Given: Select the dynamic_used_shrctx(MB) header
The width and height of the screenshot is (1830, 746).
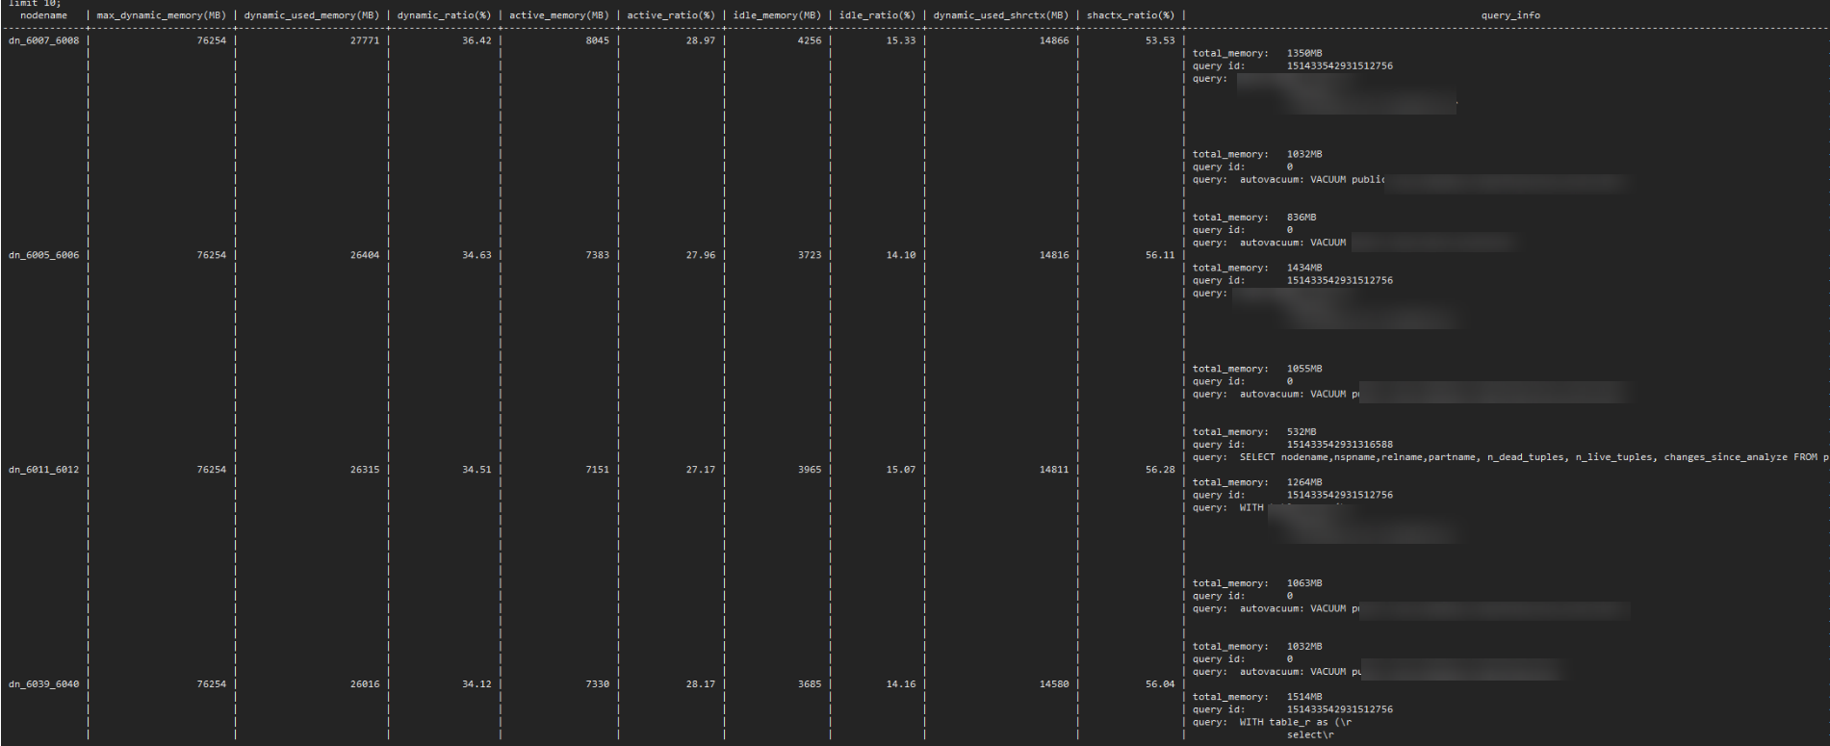Looking at the screenshot, I should click(x=1001, y=15).
